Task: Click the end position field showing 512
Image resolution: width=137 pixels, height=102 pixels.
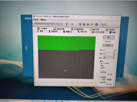Action: tap(108, 54)
